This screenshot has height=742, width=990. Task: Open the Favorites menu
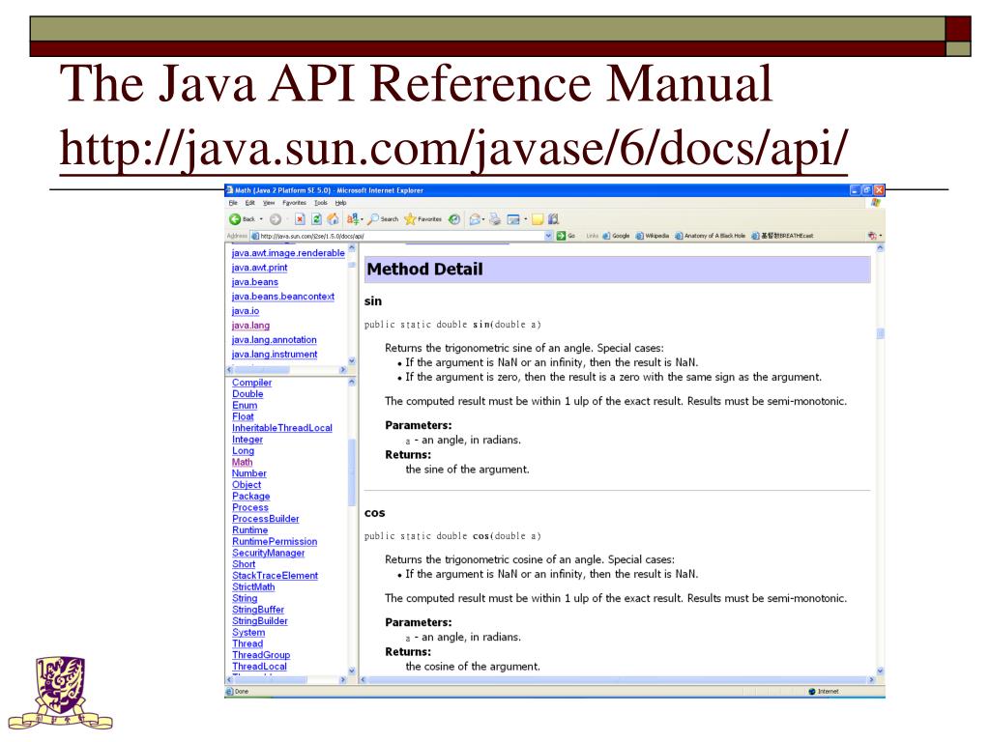[294, 203]
